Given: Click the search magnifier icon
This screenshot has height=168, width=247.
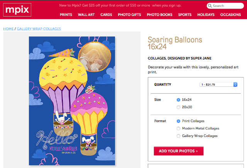Looking at the screenshot, I should pos(210,6).
